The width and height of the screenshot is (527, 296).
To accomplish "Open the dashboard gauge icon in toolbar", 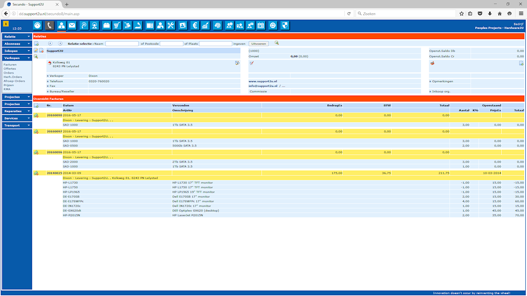I will pyautogui.click(x=37, y=25).
